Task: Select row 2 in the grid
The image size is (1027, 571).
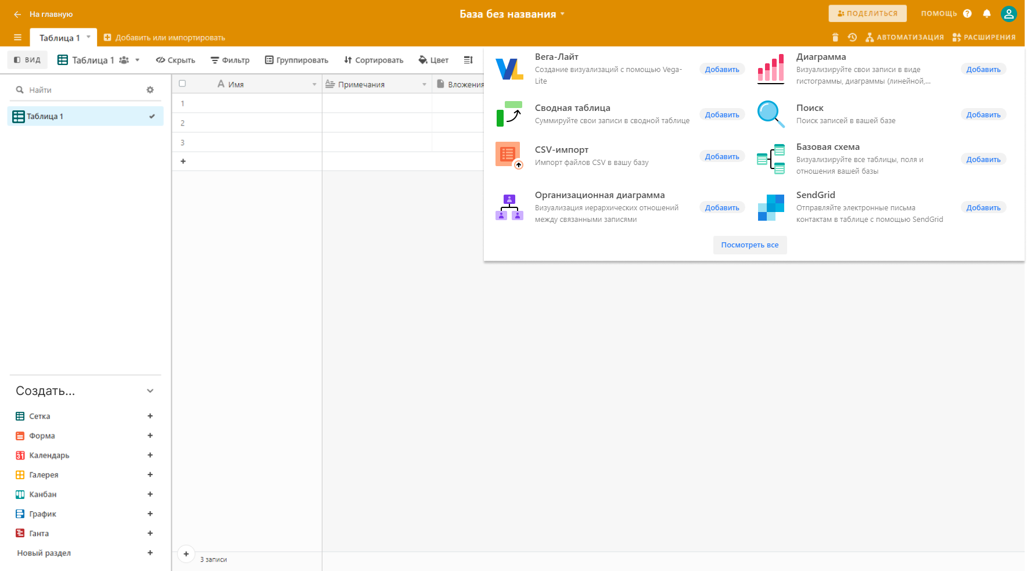Action: [x=182, y=123]
